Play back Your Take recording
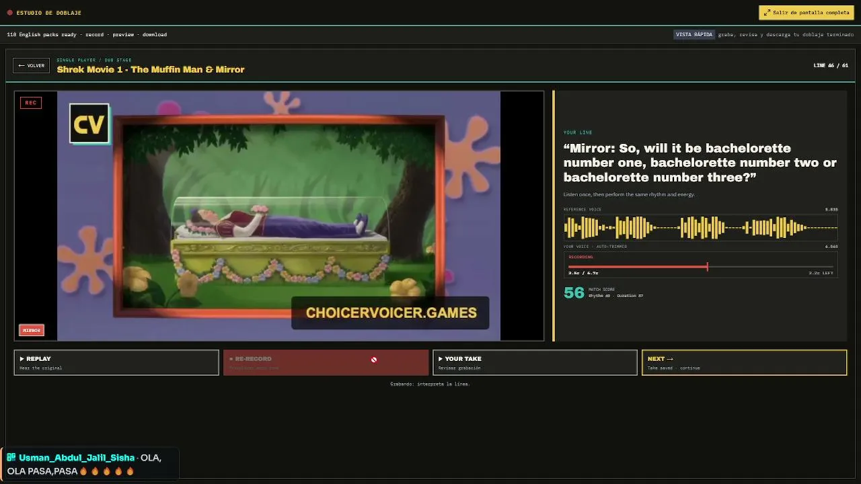This screenshot has width=861, height=484. point(535,362)
